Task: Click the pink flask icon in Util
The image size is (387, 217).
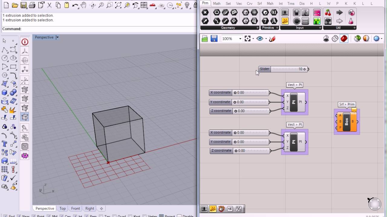Action: (x=351, y=21)
